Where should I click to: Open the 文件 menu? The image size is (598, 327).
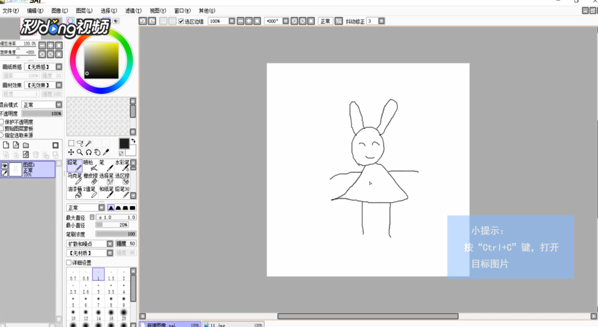(10, 11)
